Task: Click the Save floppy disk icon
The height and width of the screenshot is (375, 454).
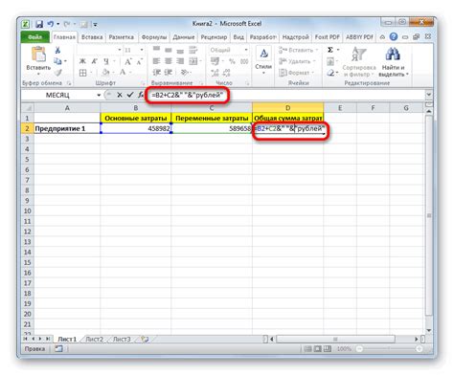Action: pos(39,24)
